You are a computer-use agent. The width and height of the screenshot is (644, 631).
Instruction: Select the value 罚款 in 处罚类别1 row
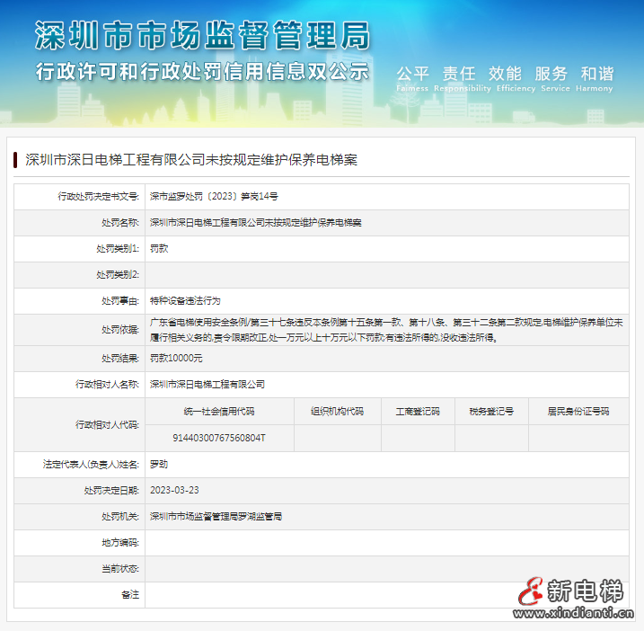click(x=159, y=249)
